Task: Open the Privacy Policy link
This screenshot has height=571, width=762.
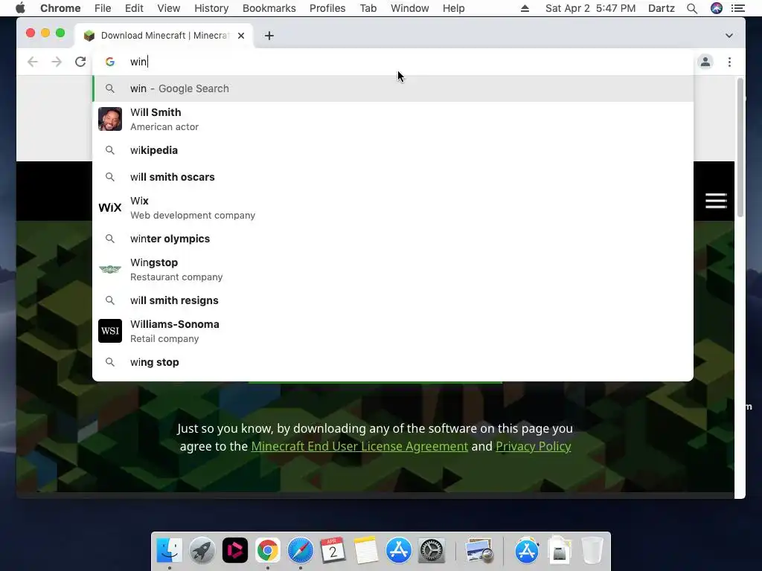Action: (x=533, y=446)
